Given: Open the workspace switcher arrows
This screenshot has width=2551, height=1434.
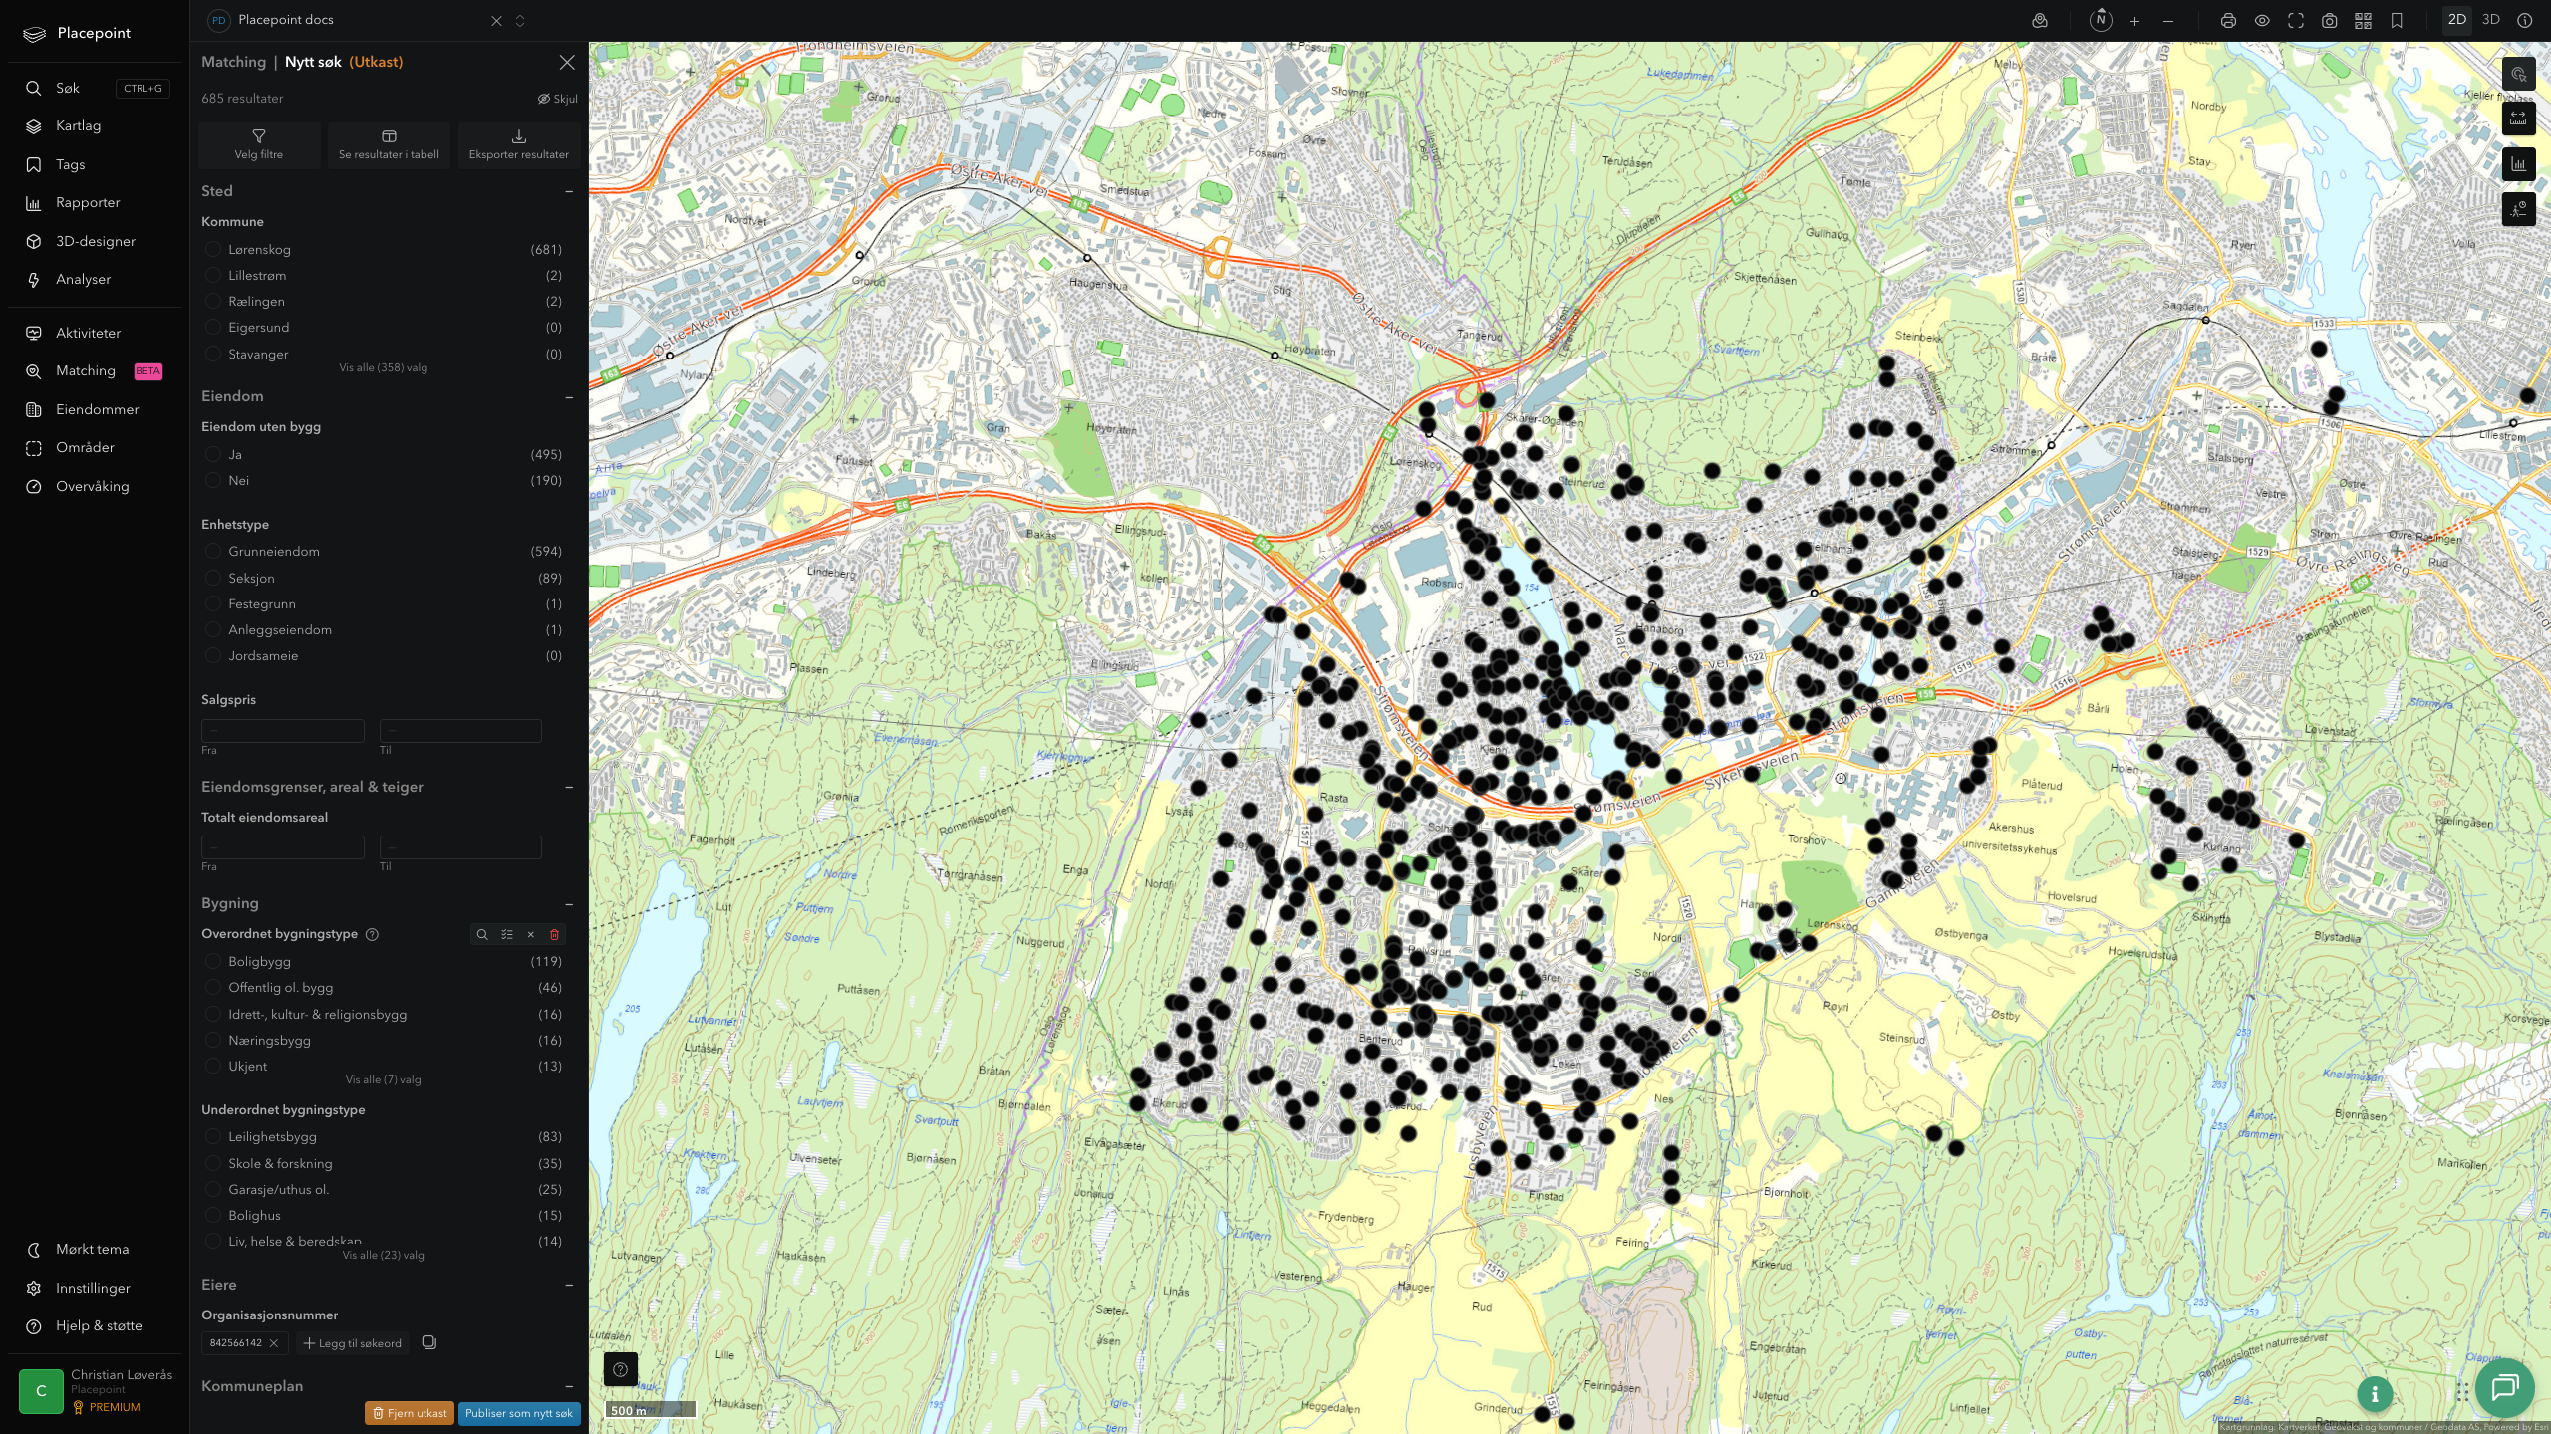Looking at the screenshot, I should [520, 21].
